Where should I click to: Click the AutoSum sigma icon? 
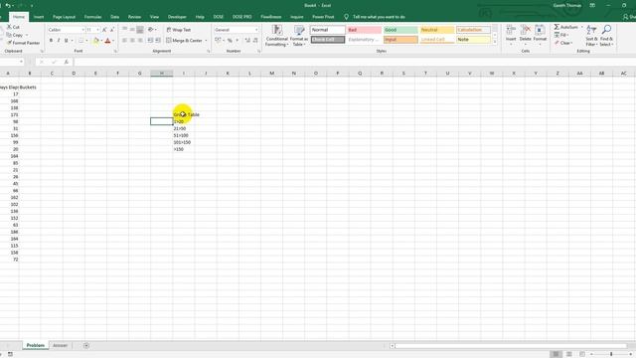coord(556,27)
